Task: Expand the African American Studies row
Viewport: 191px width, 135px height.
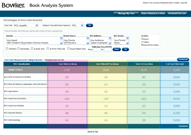Action: pyautogui.click(x=7, y=77)
